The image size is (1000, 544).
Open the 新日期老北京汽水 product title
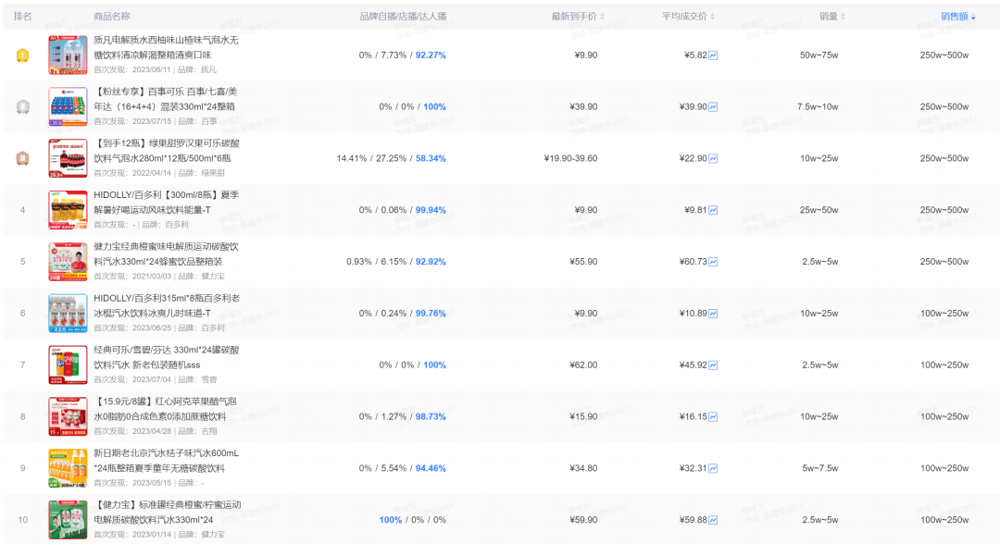(167, 461)
